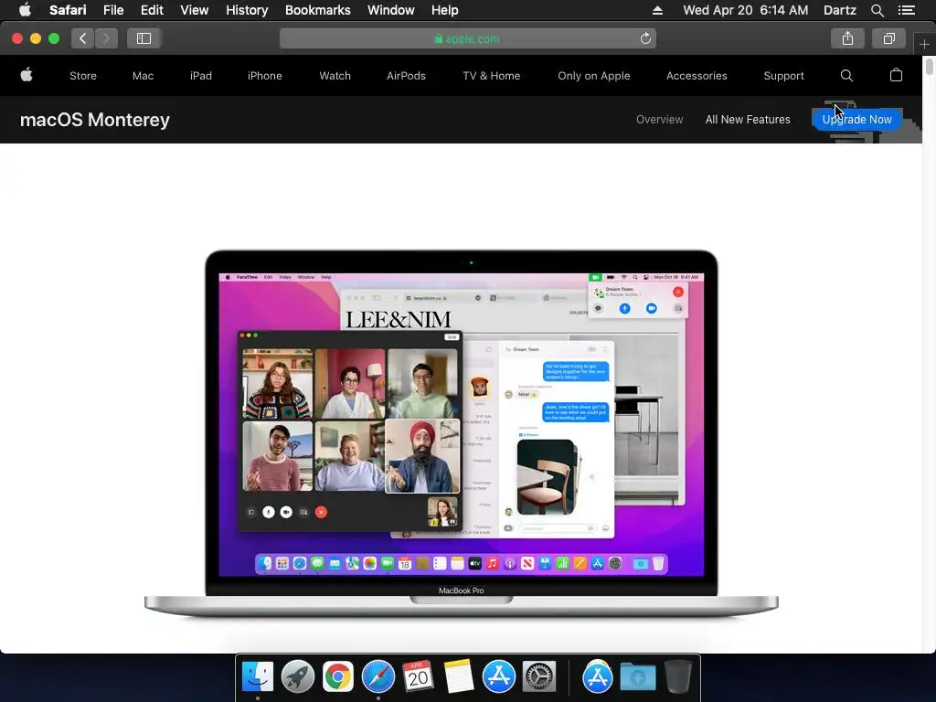Click the Dartz user name in menu bar
Screen dimensions: 936x702
(839, 10)
